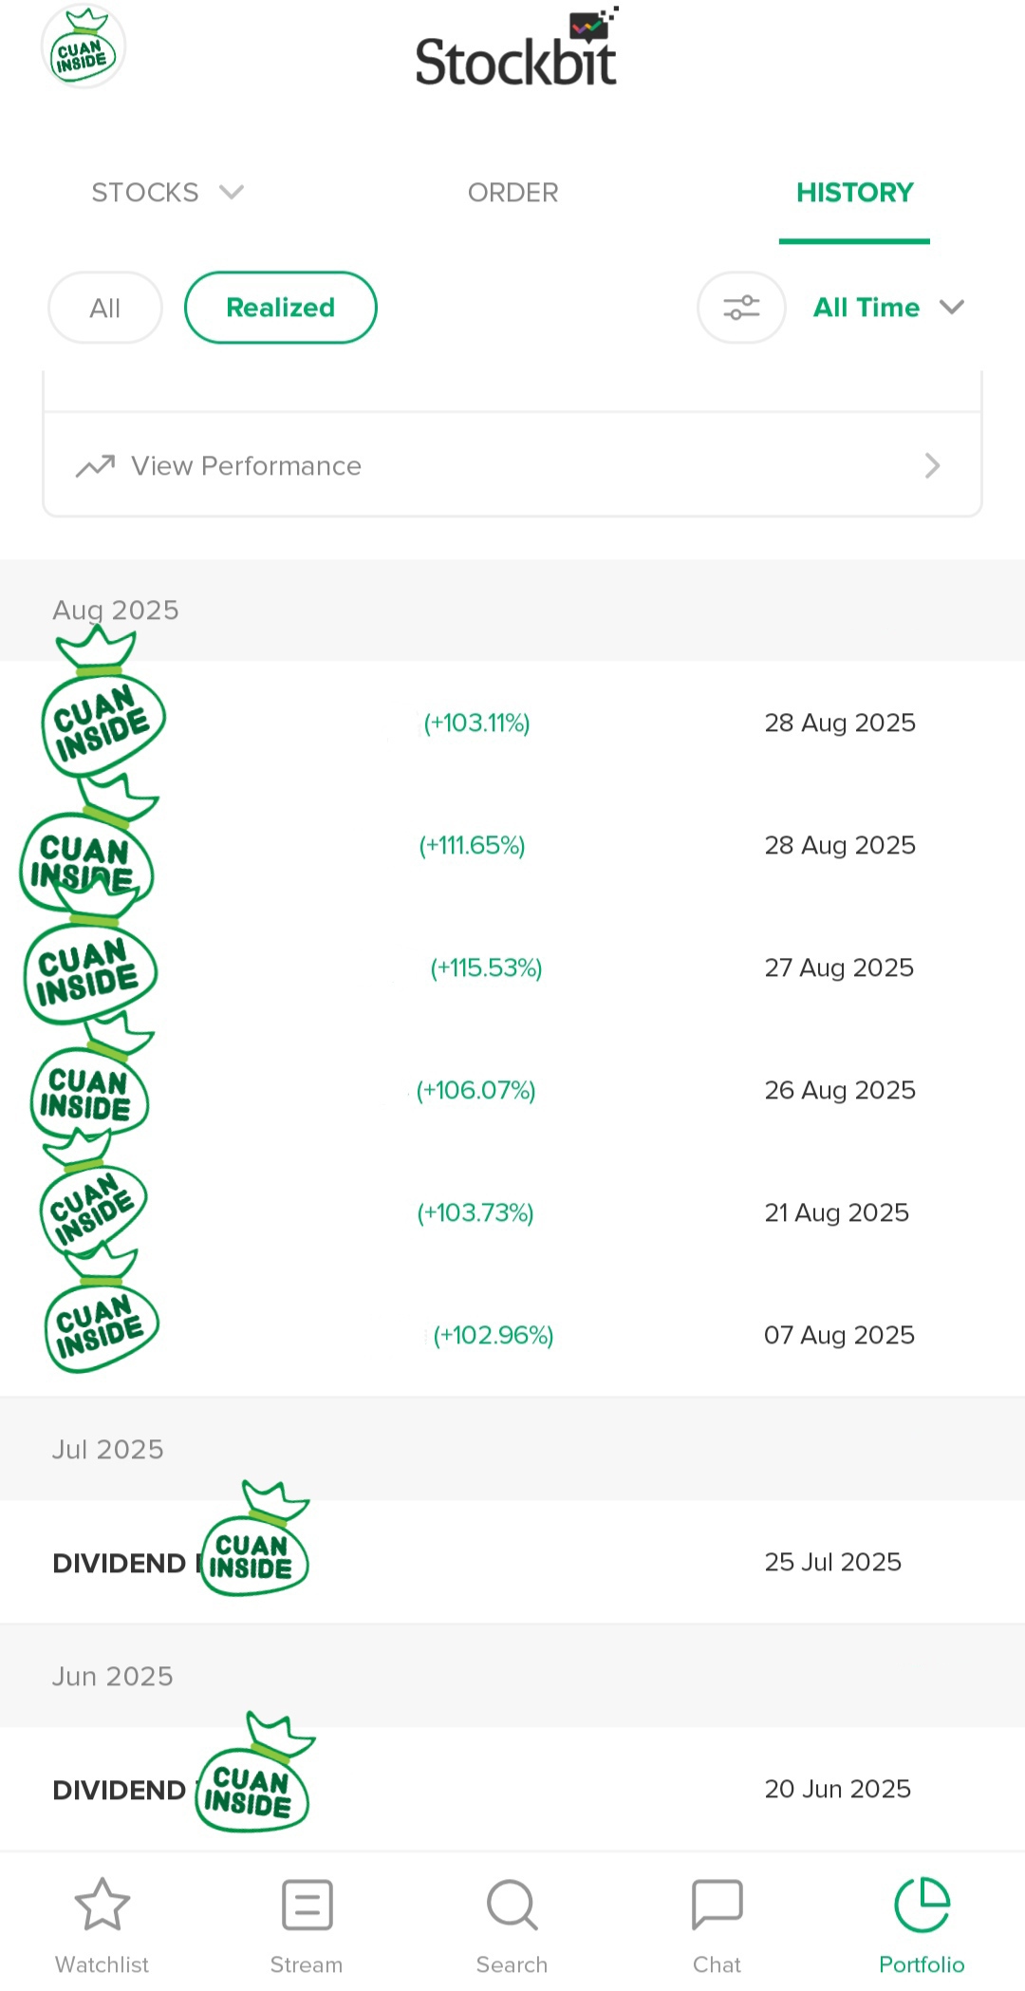The image size is (1025, 1991).
Task: Select the All filter pill
Action: (105, 308)
